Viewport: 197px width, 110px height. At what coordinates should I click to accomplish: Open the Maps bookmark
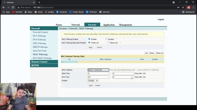tap(28, 12)
